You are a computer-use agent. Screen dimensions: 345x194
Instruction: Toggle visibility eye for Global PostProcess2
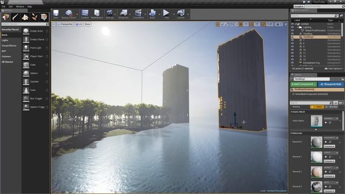pyautogui.click(x=292, y=31)
